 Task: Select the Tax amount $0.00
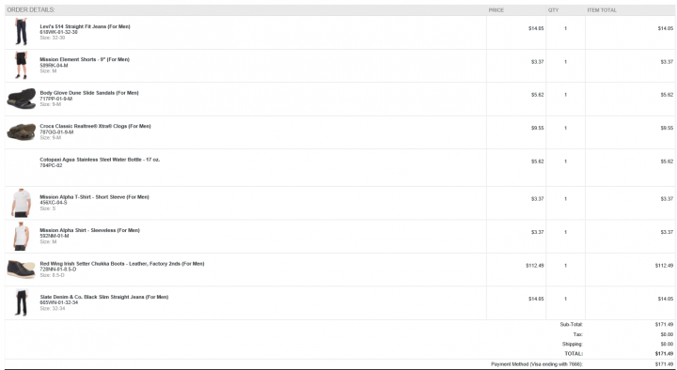pyautogui.click(x=667, y=334)
